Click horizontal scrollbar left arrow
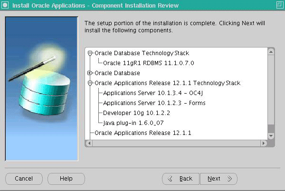Viewport: 285px width, 191px height. point(89,143)
